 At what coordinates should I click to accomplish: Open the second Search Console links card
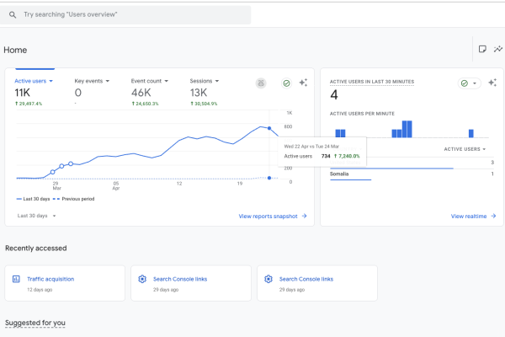tap(317, 283)
